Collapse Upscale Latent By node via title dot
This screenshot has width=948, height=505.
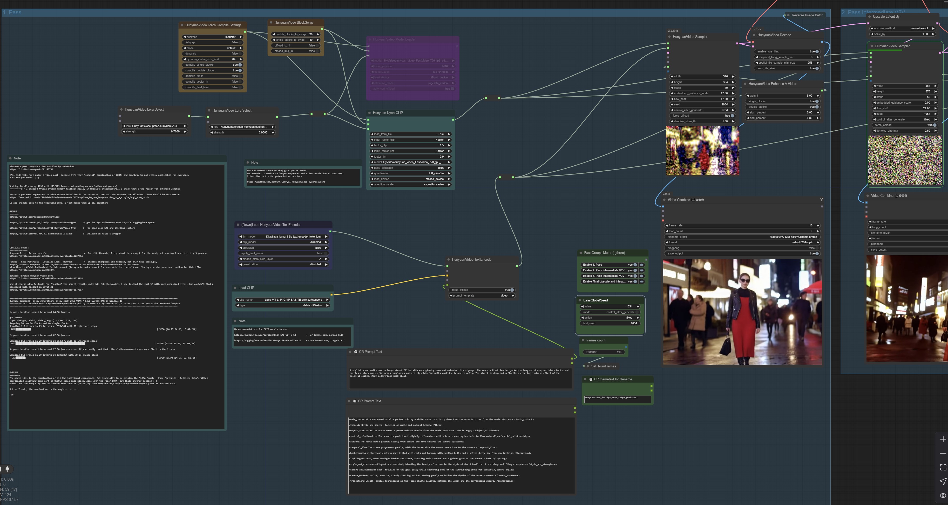pyautogui.click(x=869, y=17)
